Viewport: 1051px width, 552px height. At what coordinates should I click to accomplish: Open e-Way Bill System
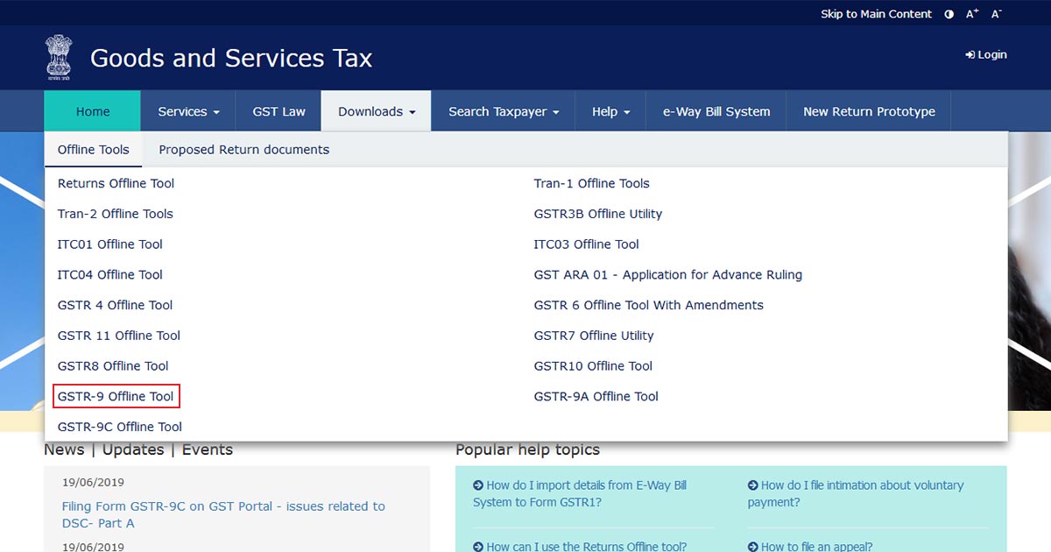[716, 111]
